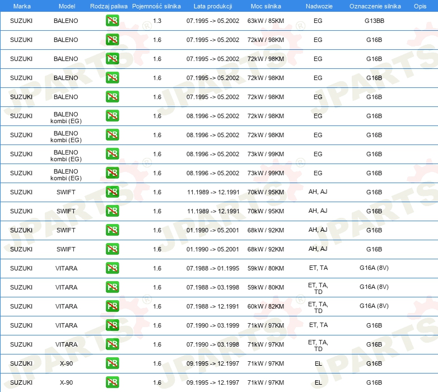Click fuel icon for VITARA 07.1990 -> 03.1998
Image resolution: width=438 pixels, height=392 pixels.
(112, 344)
